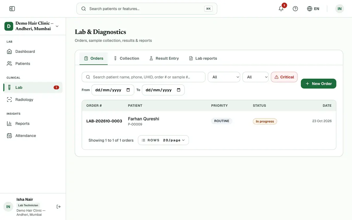Click the Lab test tube sidebar icon
Viewport: 352px width, 220px height.
pos(9,87)
